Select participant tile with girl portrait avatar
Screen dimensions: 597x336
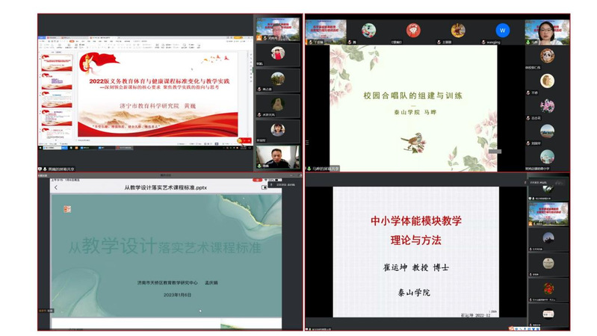pyautogui.click(x=277, y=131)
